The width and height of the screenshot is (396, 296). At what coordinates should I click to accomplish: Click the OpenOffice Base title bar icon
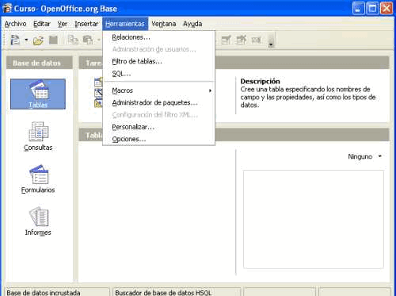click(x=7, y=9)
